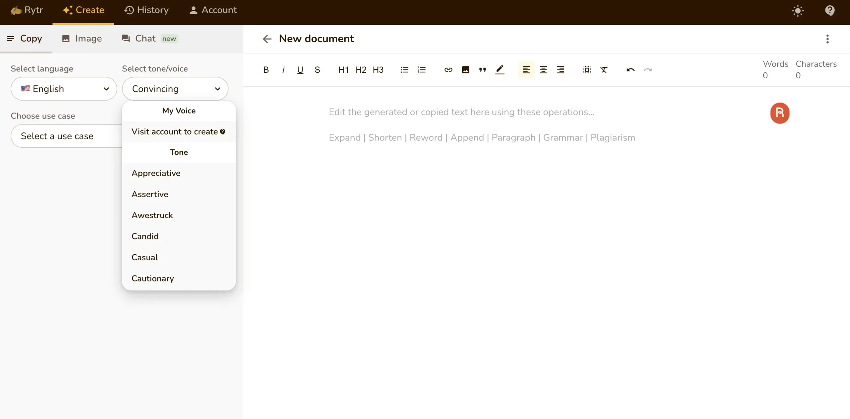Align text to the left

[x=526, y=70]
